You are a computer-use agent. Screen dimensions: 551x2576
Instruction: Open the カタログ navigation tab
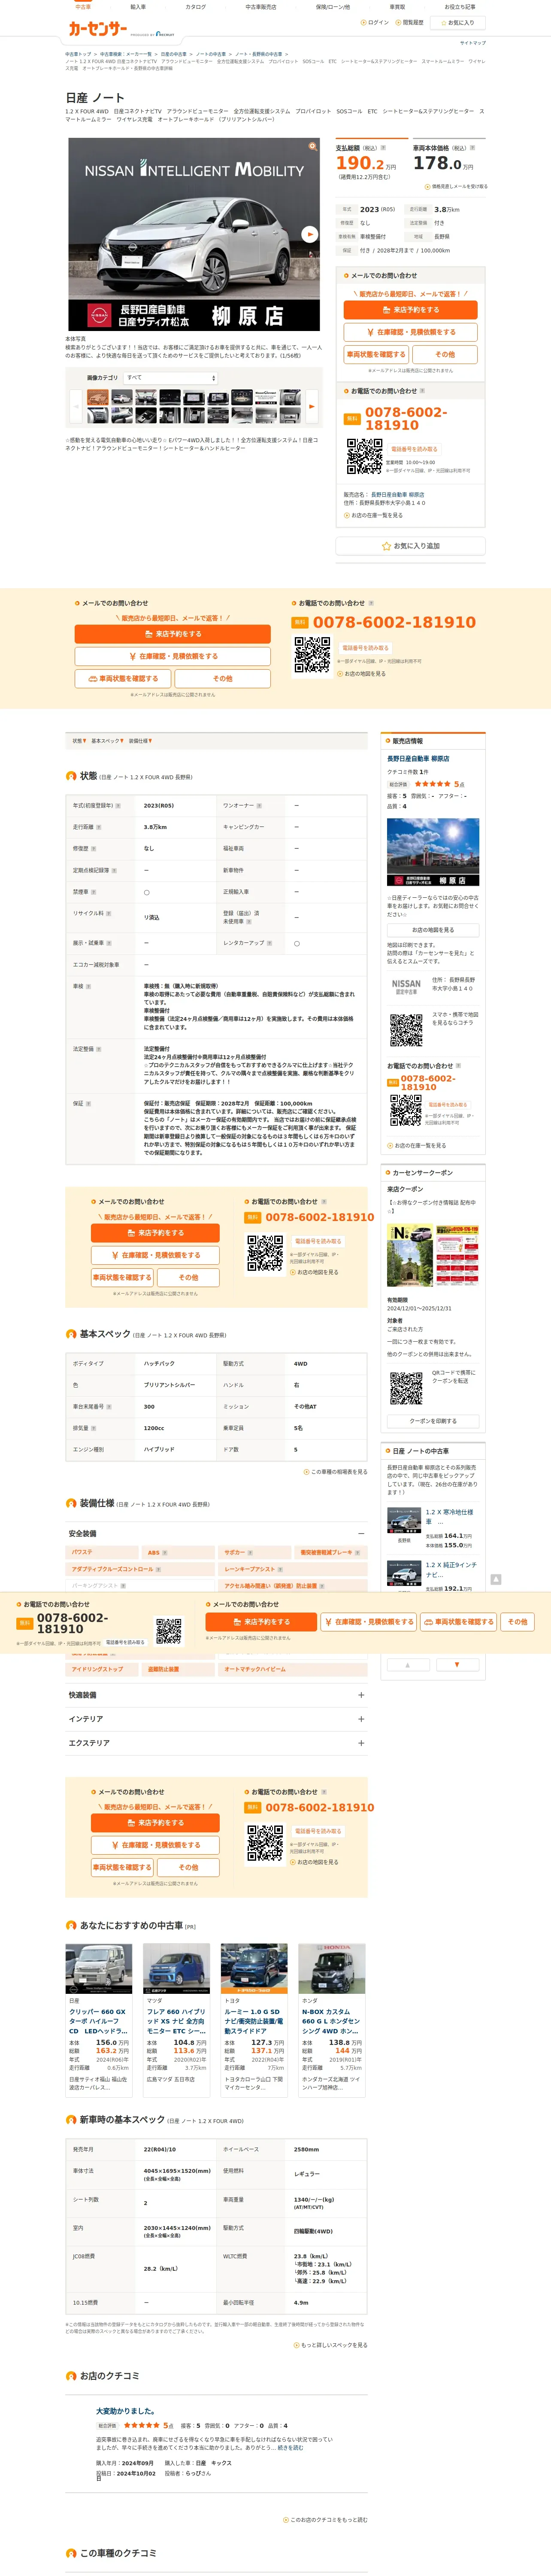tap(196, 7)
